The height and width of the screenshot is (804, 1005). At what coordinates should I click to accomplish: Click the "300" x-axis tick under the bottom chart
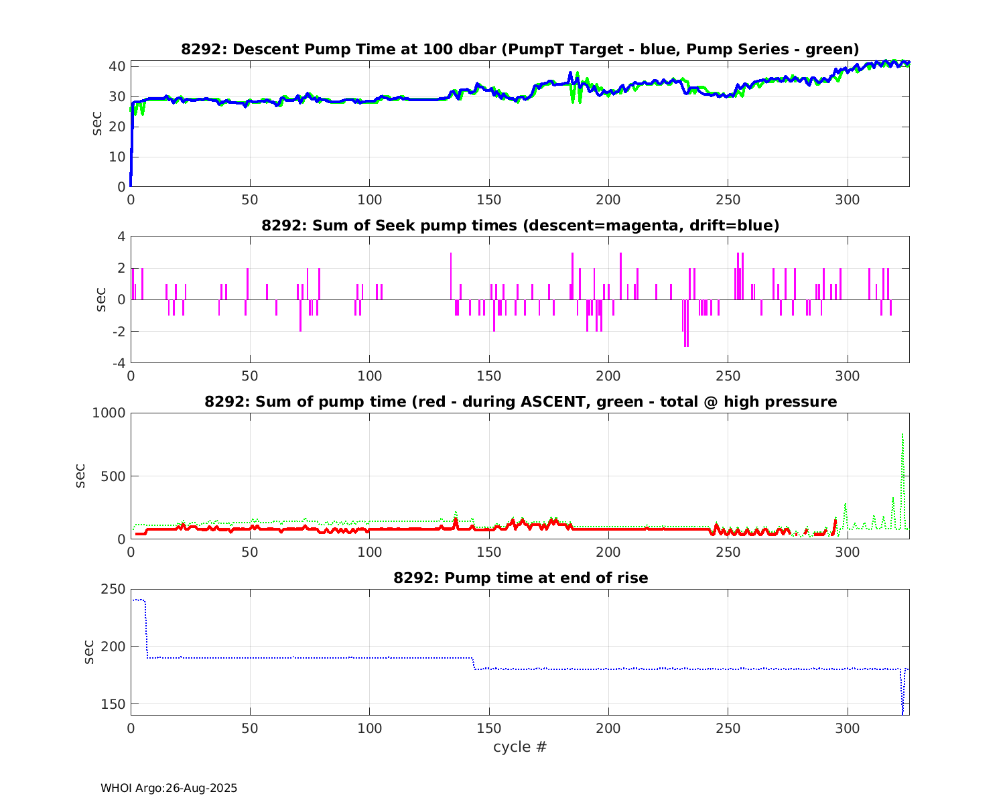tap(848, 728)
